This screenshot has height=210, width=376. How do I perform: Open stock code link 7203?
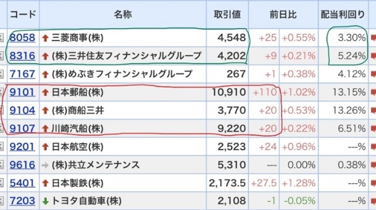pyautogui.click(x=23, y=201)
